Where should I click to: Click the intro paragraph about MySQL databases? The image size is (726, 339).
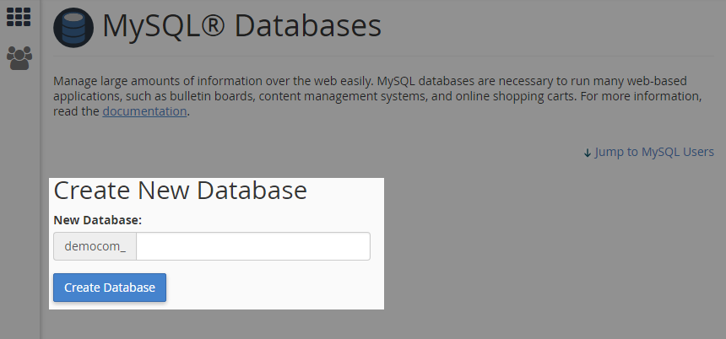tap(377, 96)
